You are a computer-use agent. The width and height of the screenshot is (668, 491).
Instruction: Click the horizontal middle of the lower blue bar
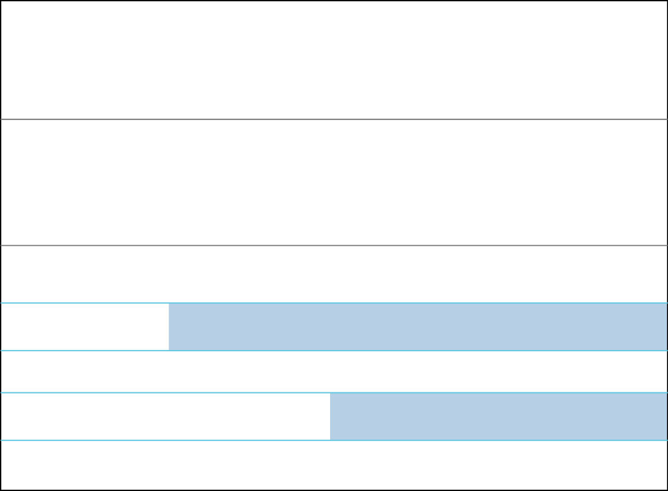pyautogui.click(x=498, y=416)
